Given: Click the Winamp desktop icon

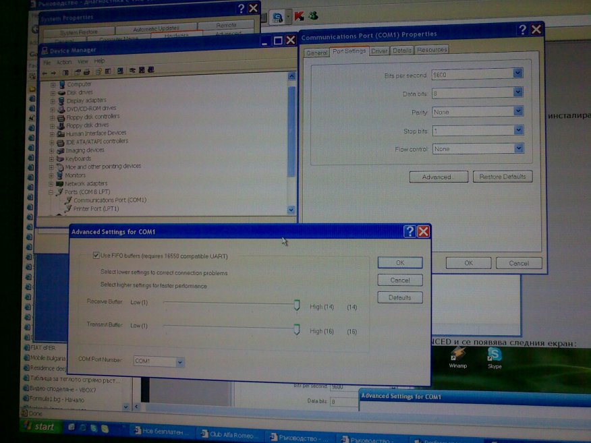Looking at the screenshot, I should point(458,355).
